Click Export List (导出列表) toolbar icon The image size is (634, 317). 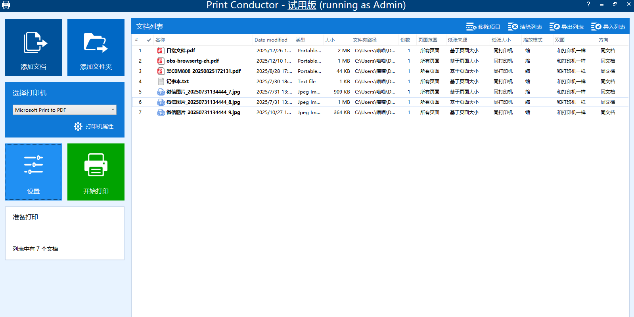tap(554, 27)
